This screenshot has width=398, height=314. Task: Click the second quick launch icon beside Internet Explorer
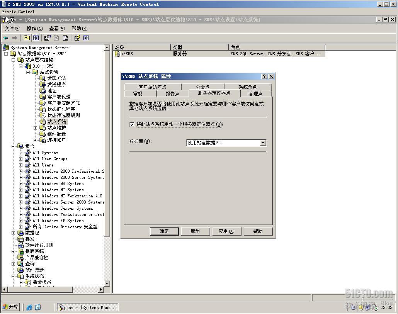pyautogui.click(x=38, y=307)
